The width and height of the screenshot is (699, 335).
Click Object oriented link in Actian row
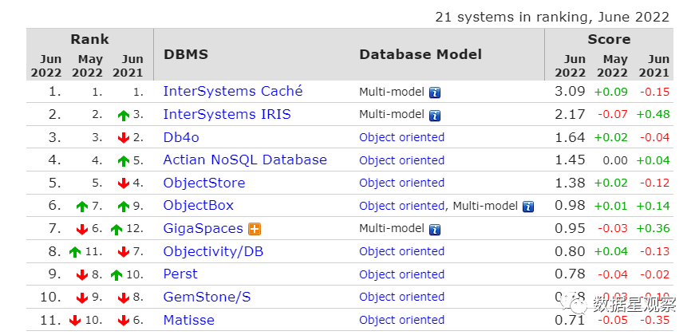coord(401,160)
